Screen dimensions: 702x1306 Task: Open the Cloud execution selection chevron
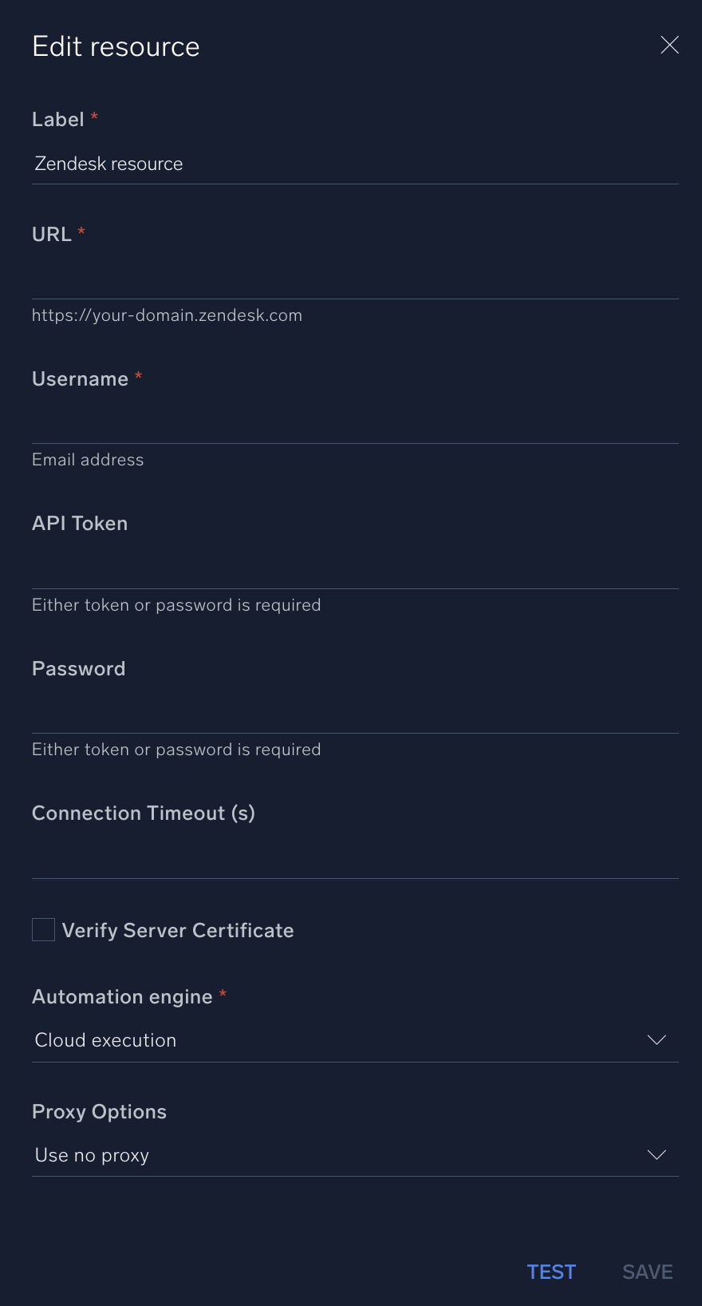point(656,1039)
